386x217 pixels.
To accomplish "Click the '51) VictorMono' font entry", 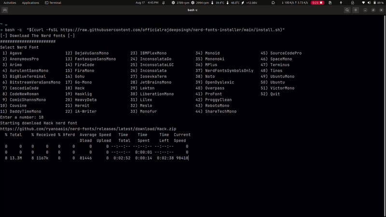I will pos(278,88).
